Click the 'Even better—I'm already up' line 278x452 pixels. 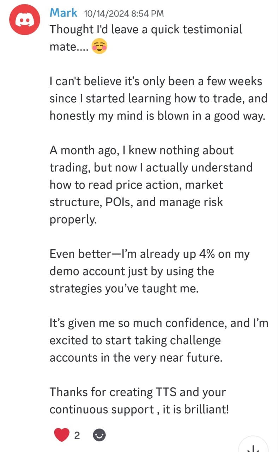coord(149,255)
